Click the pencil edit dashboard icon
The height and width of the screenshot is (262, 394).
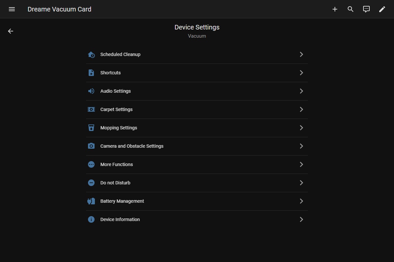click(382, 9)
